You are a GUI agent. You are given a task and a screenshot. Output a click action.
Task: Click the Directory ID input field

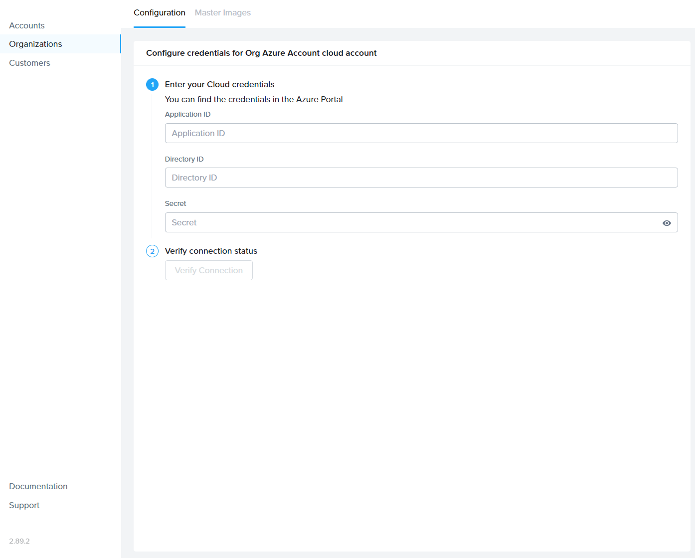[421, 178]
